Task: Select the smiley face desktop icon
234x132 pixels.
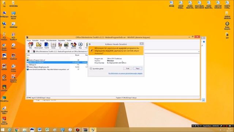Action: coord(227,25)
